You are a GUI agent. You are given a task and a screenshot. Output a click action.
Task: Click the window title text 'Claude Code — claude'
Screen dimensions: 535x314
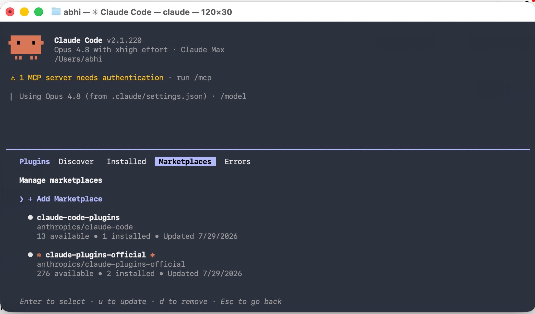click(x=145, y=12)
